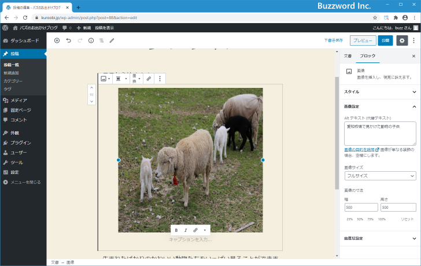This screenshot has width=421, height=266.
Task: Close the settings sidebar
Action: (x=413, y=56)
